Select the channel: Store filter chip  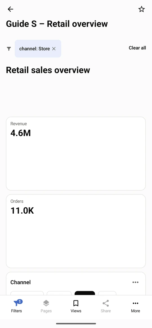click(38, 49)
